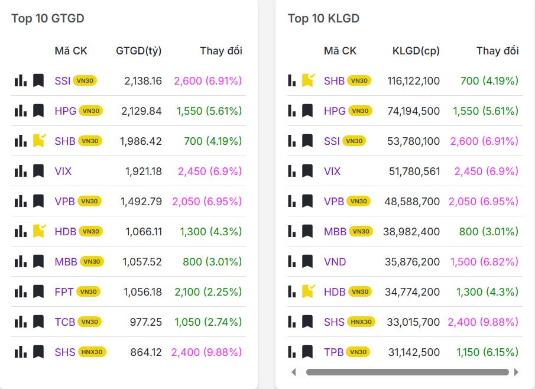This screenshot has width=535, height=389.
Task: Bookmark VND stock in KLGD list
Action: click(307, 261)
